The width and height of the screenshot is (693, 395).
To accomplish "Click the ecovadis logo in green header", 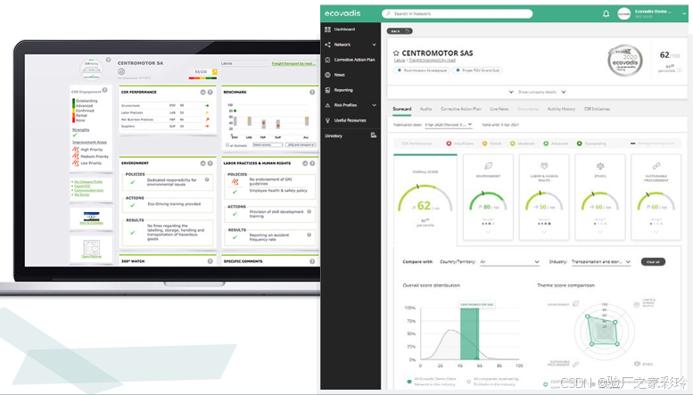I will [342, 13].
